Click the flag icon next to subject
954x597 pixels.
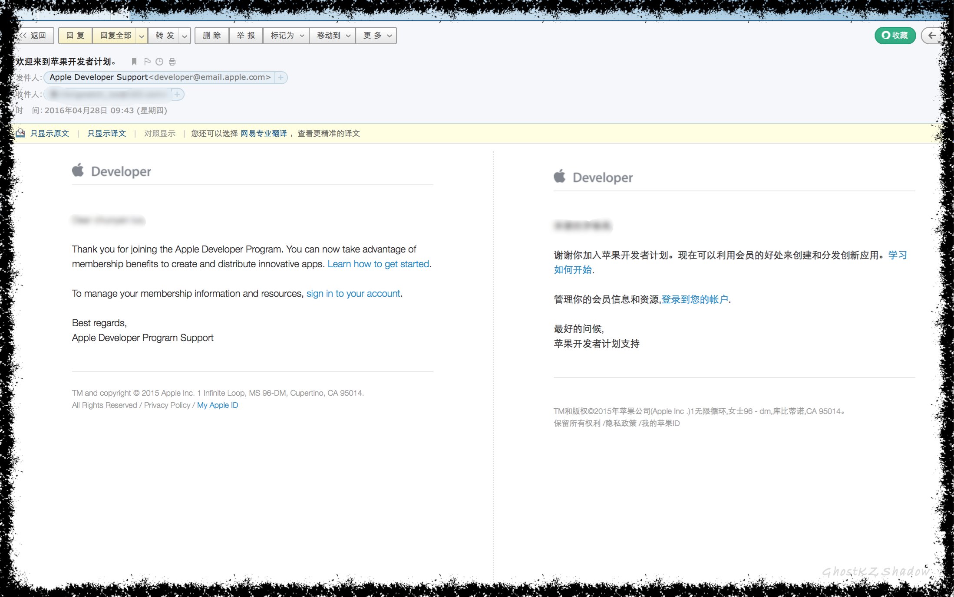147,62
